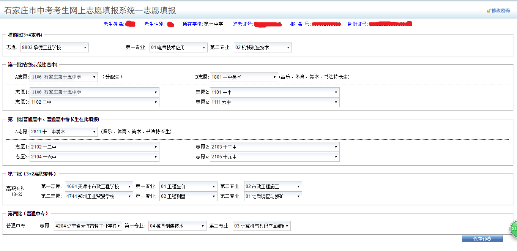Image resolution: width=517 pixels, height=251 pixels.
Task: Open the 2102 十二中 志愿1 dropdown
Action: click(x=94, y=147)
